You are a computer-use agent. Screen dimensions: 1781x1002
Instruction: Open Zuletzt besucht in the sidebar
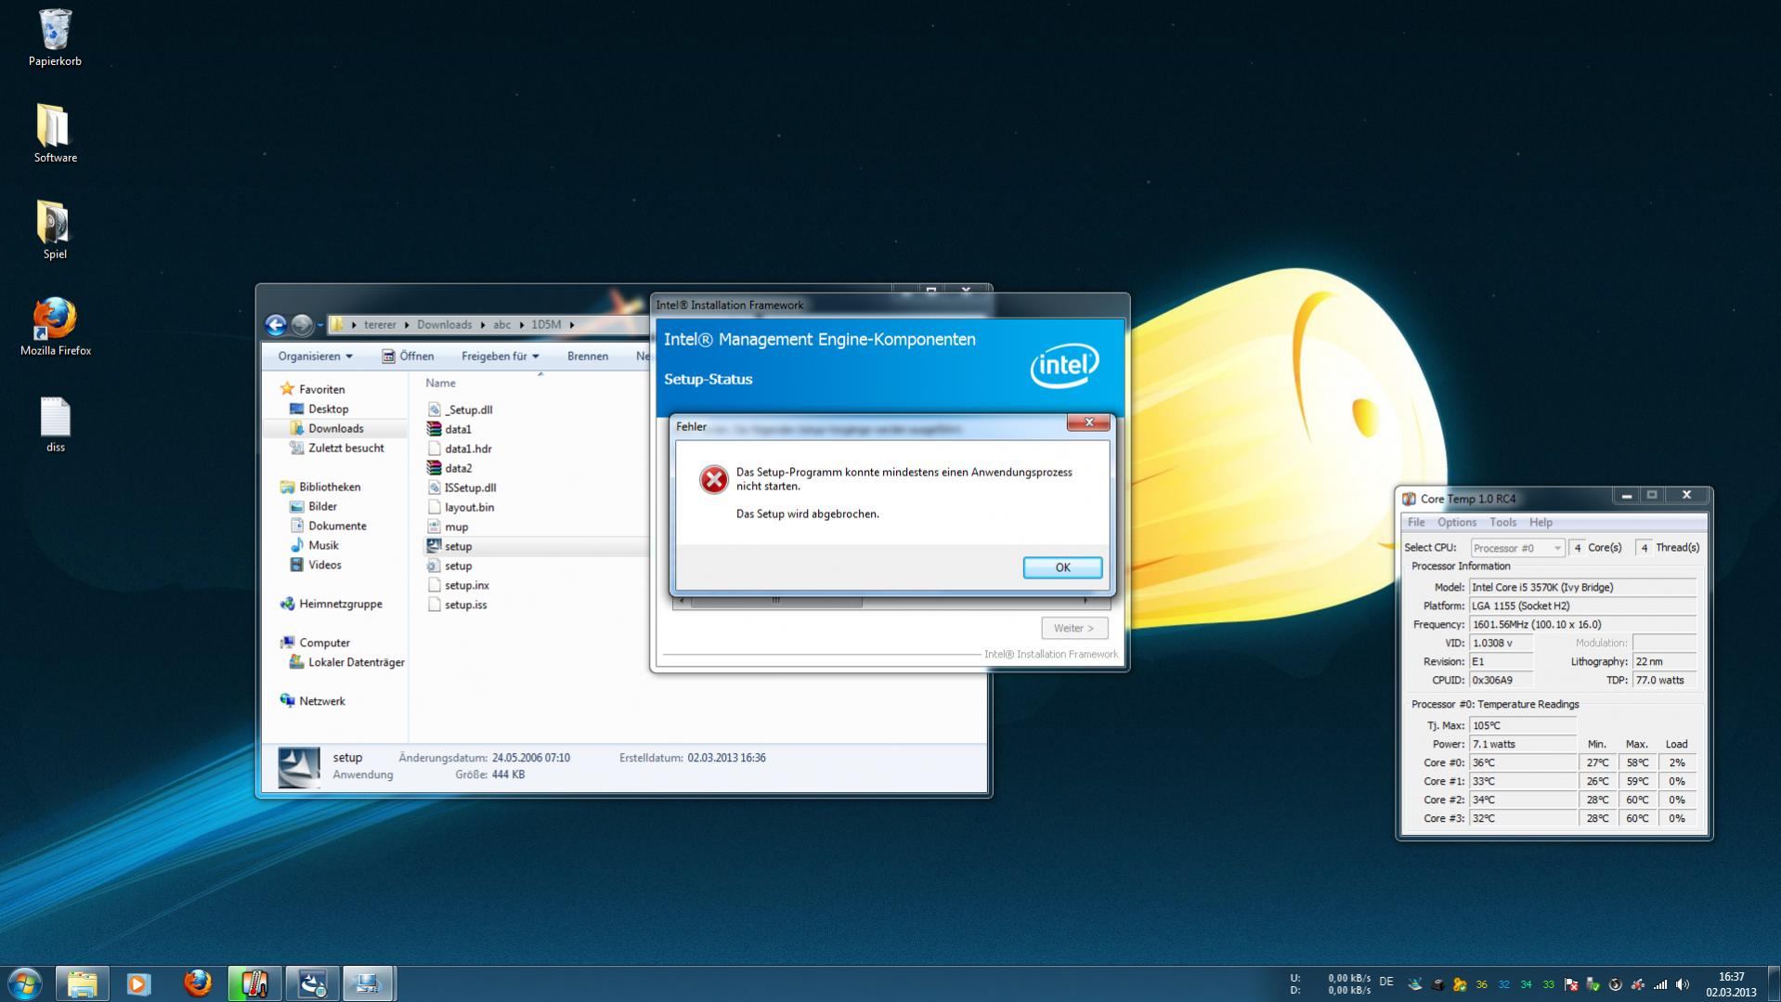[345, 448]
